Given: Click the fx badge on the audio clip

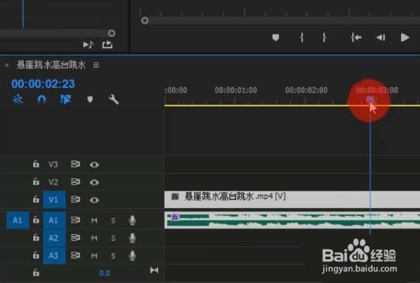Looking at the screenshot, I should click(x=175, y=216).
